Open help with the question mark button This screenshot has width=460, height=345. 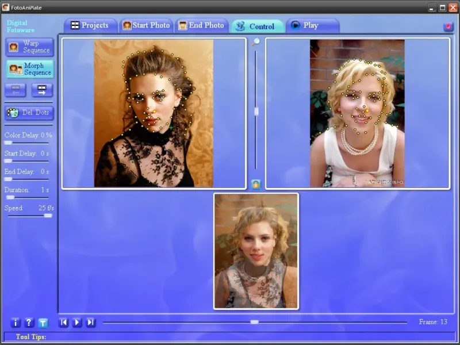click(x=29, y=323)
